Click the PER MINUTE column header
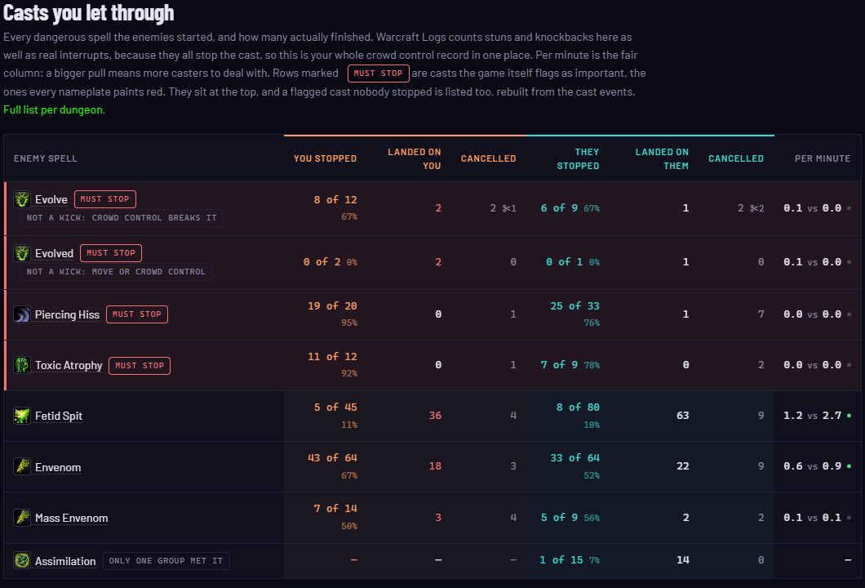865x588 pixels. click(823, 158)
